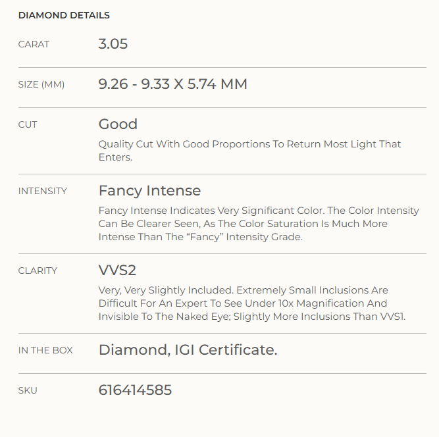This screenshot has width=439, height=437.
Task: Select the SKU label
Action: point(28,390)
